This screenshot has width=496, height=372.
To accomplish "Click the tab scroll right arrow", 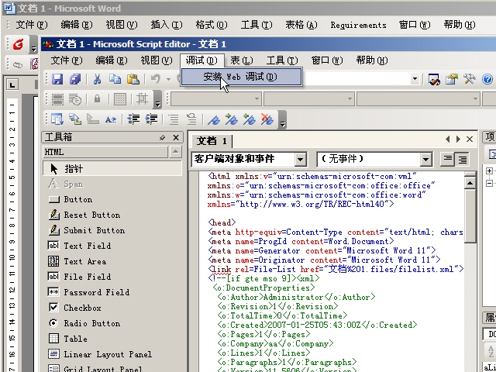I will tap(458, 139).
